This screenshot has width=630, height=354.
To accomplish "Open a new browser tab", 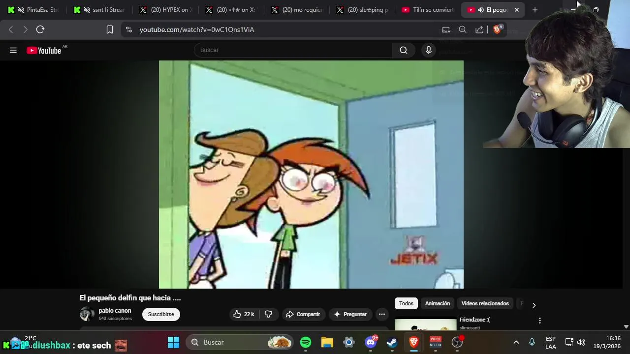I will coord(535,10).
